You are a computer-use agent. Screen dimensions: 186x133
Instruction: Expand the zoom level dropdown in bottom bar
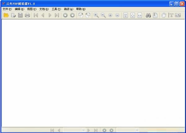(x=137, y=130)
